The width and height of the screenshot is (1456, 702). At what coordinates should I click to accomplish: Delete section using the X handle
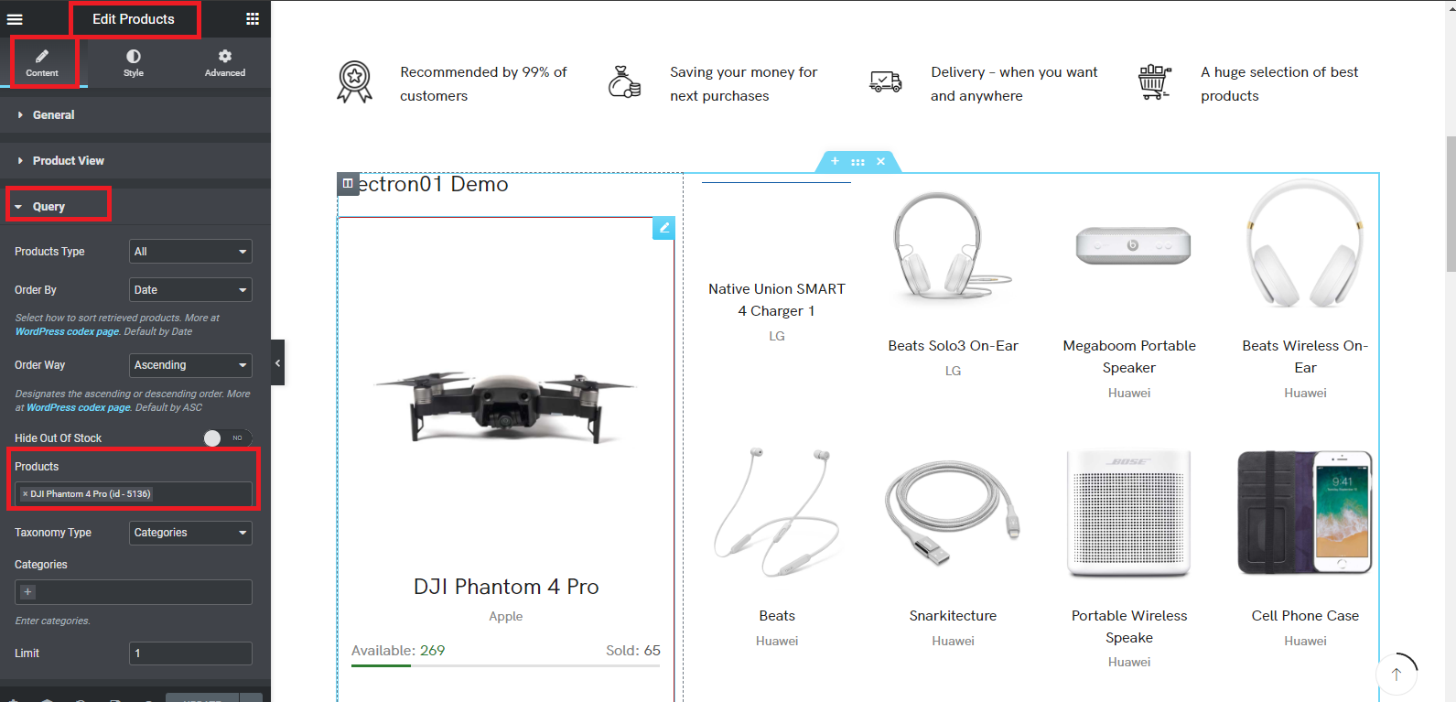(x=880, y=161)
